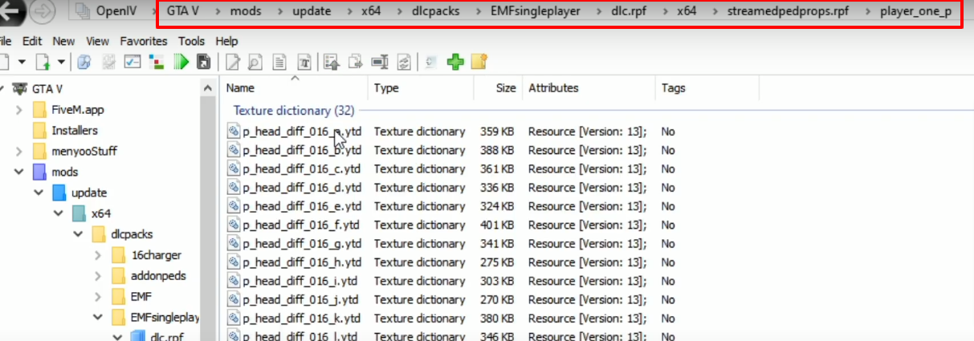Open the Favorites menu
The height and width of the screenshot is (341, 974).
[144, 41]
